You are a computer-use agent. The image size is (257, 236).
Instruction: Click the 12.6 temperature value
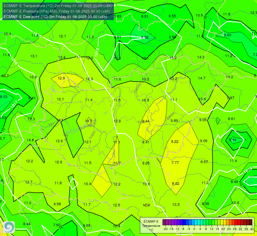click(x=59, y=162)
